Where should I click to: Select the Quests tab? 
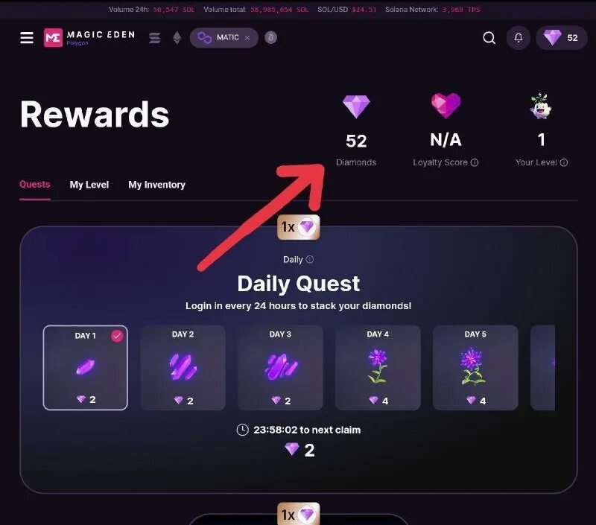(34, 185)
